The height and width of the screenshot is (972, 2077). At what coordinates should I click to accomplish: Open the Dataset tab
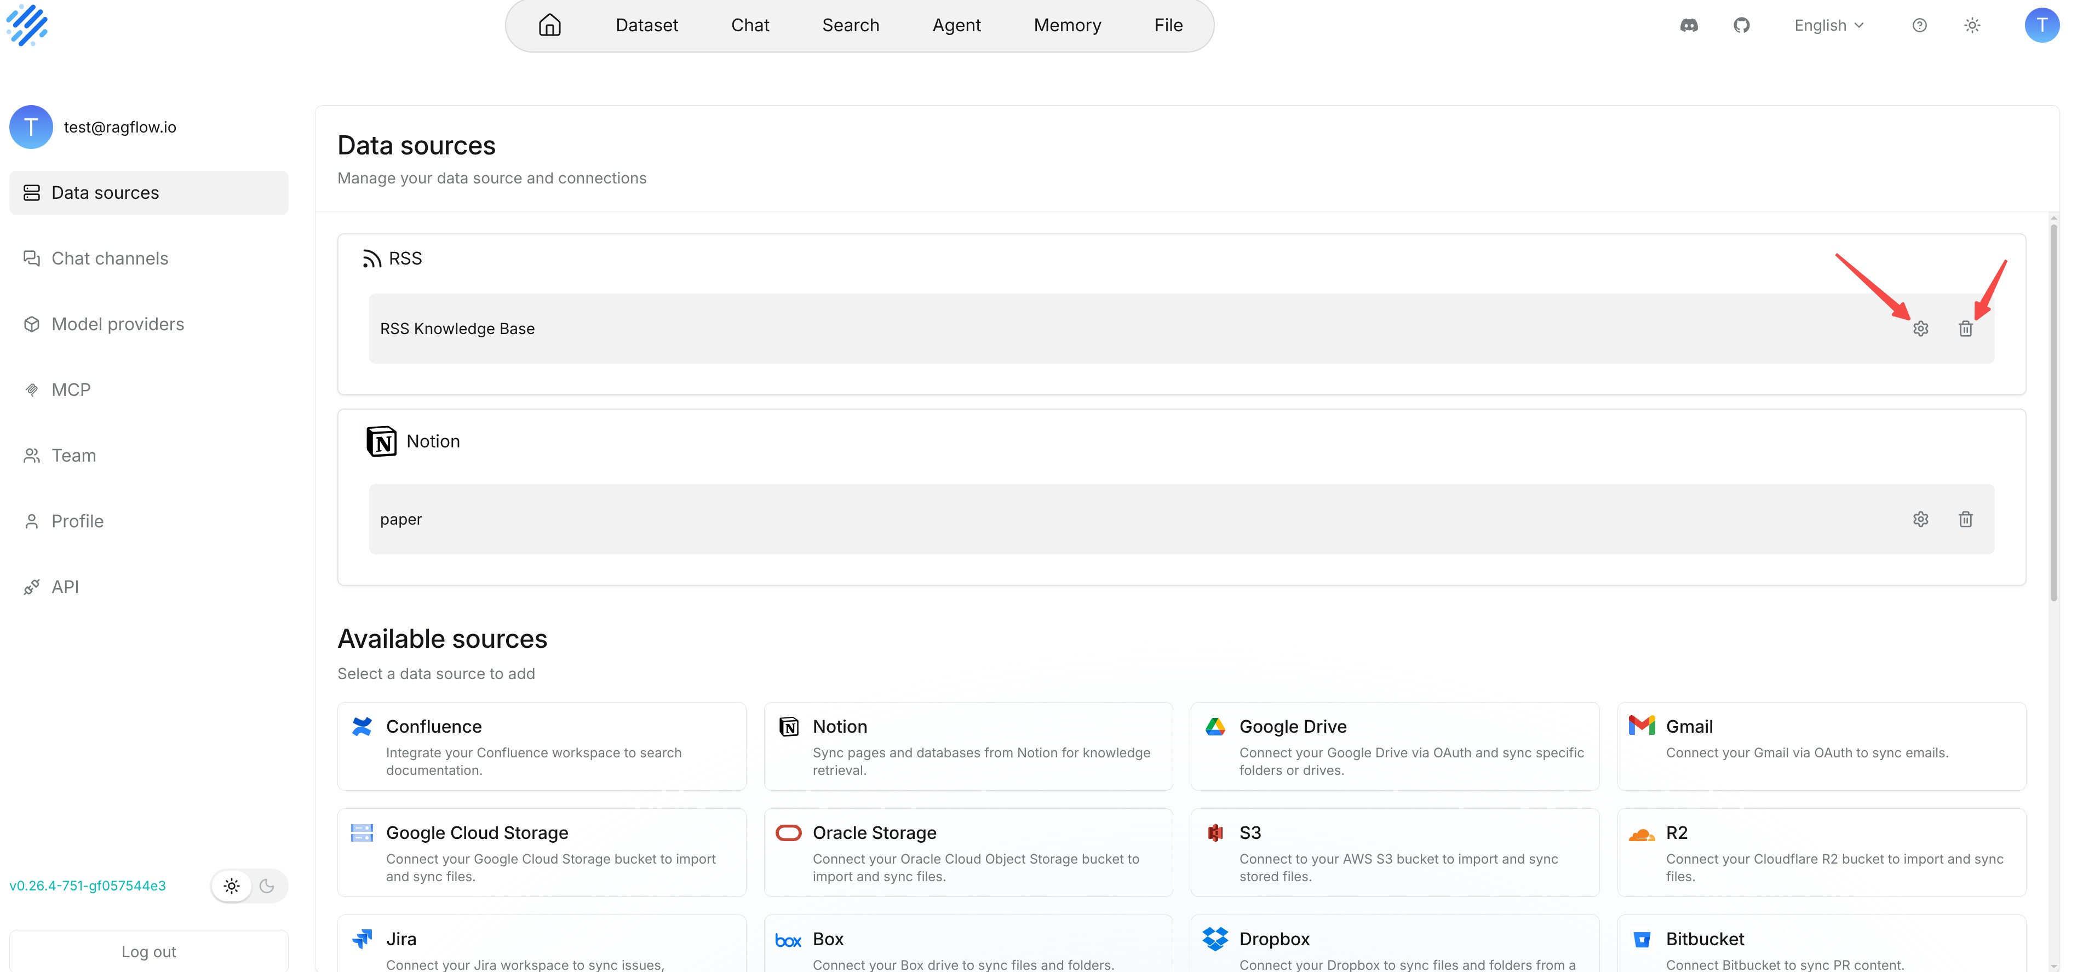click(x=647, y=25)
